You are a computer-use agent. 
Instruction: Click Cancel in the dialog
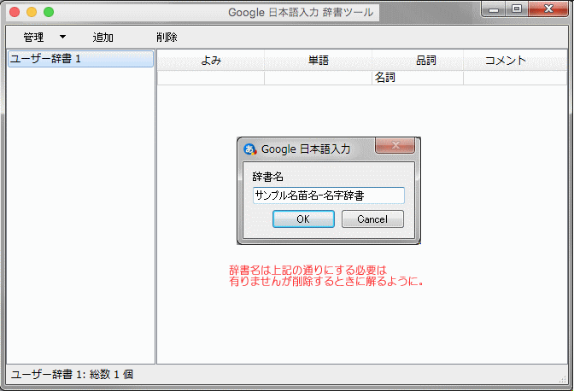tap(372, 219)
